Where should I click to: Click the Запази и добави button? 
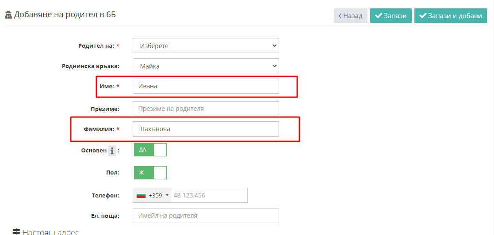[451, 16]
